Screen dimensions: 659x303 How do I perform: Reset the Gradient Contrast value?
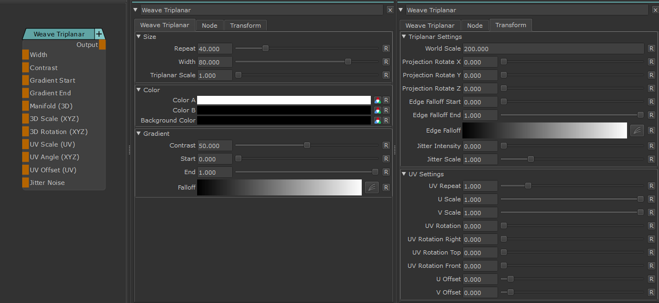pos(386,145)
